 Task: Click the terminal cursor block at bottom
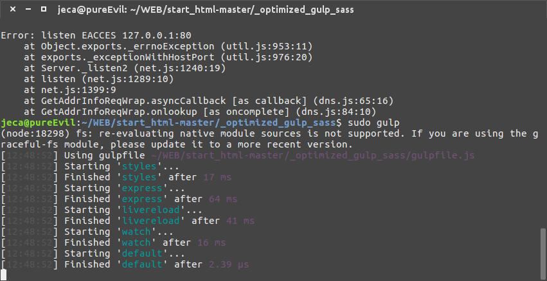(x=3, y=275)
